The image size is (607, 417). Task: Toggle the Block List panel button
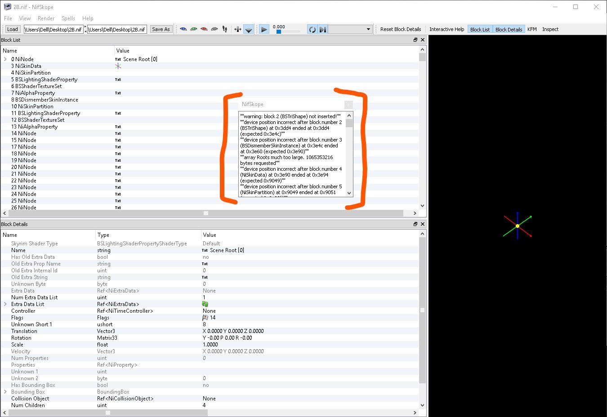click(x=480, y=29)
